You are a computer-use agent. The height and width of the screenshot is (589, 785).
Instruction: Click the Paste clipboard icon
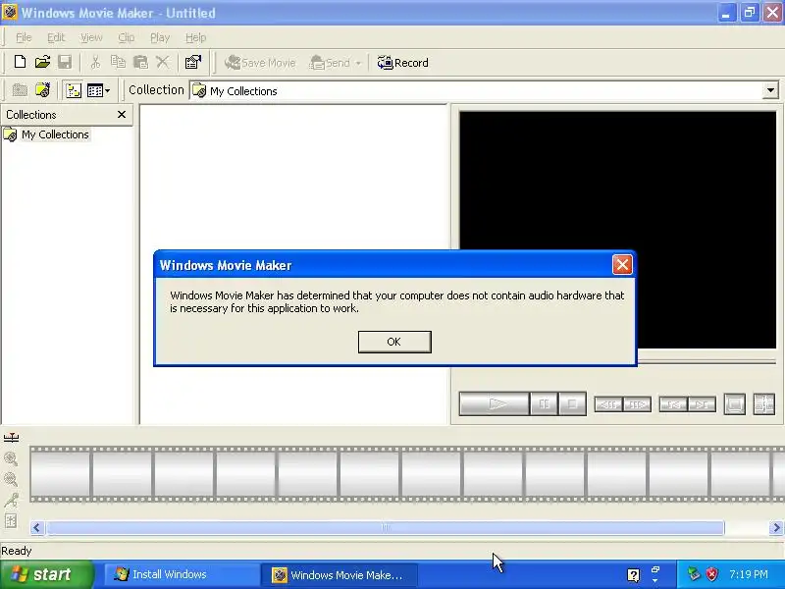140,62
